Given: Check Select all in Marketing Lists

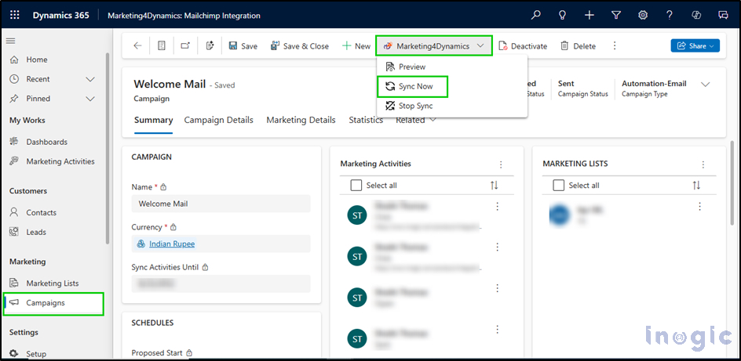Looking at the screenshot, I should tap(558, 186).
